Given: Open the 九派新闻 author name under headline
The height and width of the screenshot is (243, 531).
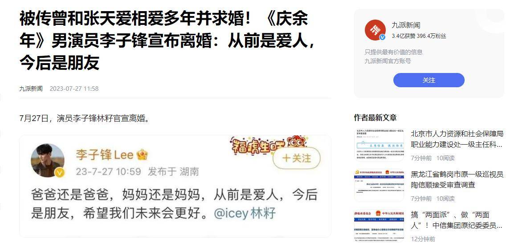Looking at the screenshot, I should click(x=31, y=89).
